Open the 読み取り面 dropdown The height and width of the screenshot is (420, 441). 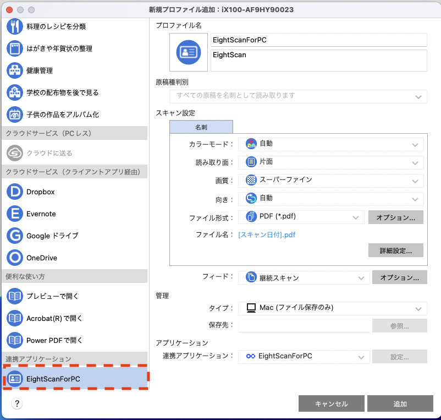pos(331,162)
